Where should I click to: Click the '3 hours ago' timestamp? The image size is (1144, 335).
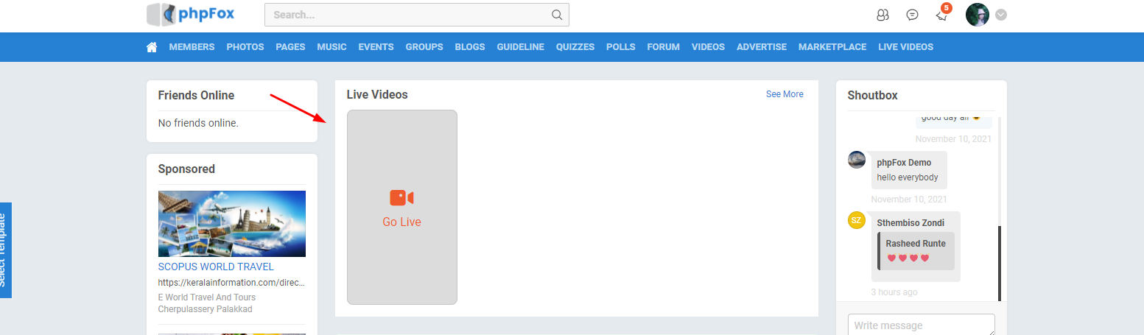pyautogui.click(x=894, y=292)
